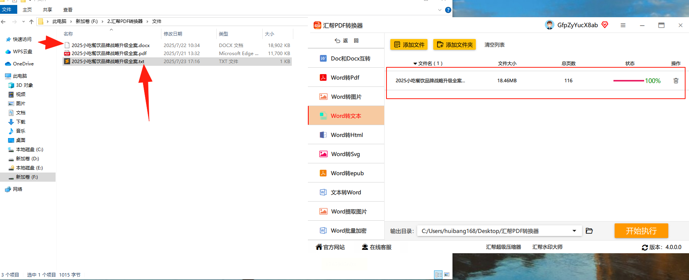Image resolution: width=689 pixels, height=280 pixels.
Task: Go back using File Explorer's back arrow
Action: (3, 21)
